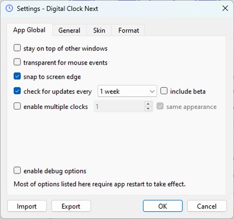Image resolution: width=234 pixels, height=219 pixels.
Task: Click the Cancel button
Action: (x=207, y=206)
